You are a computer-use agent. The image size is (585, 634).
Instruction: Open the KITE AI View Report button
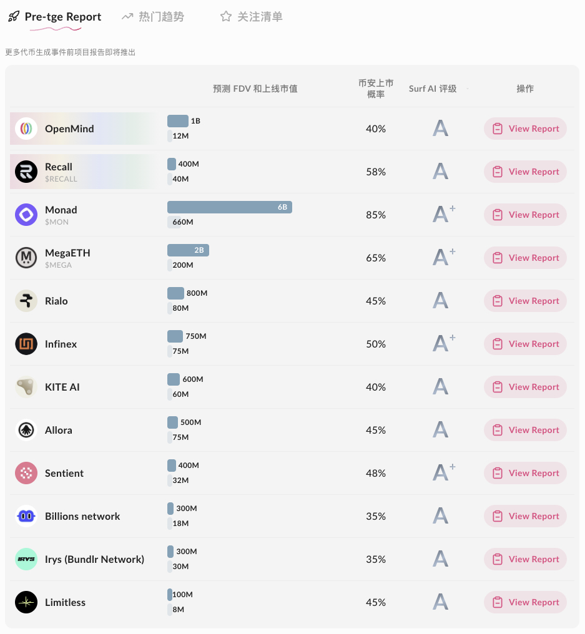click(525, 387)
